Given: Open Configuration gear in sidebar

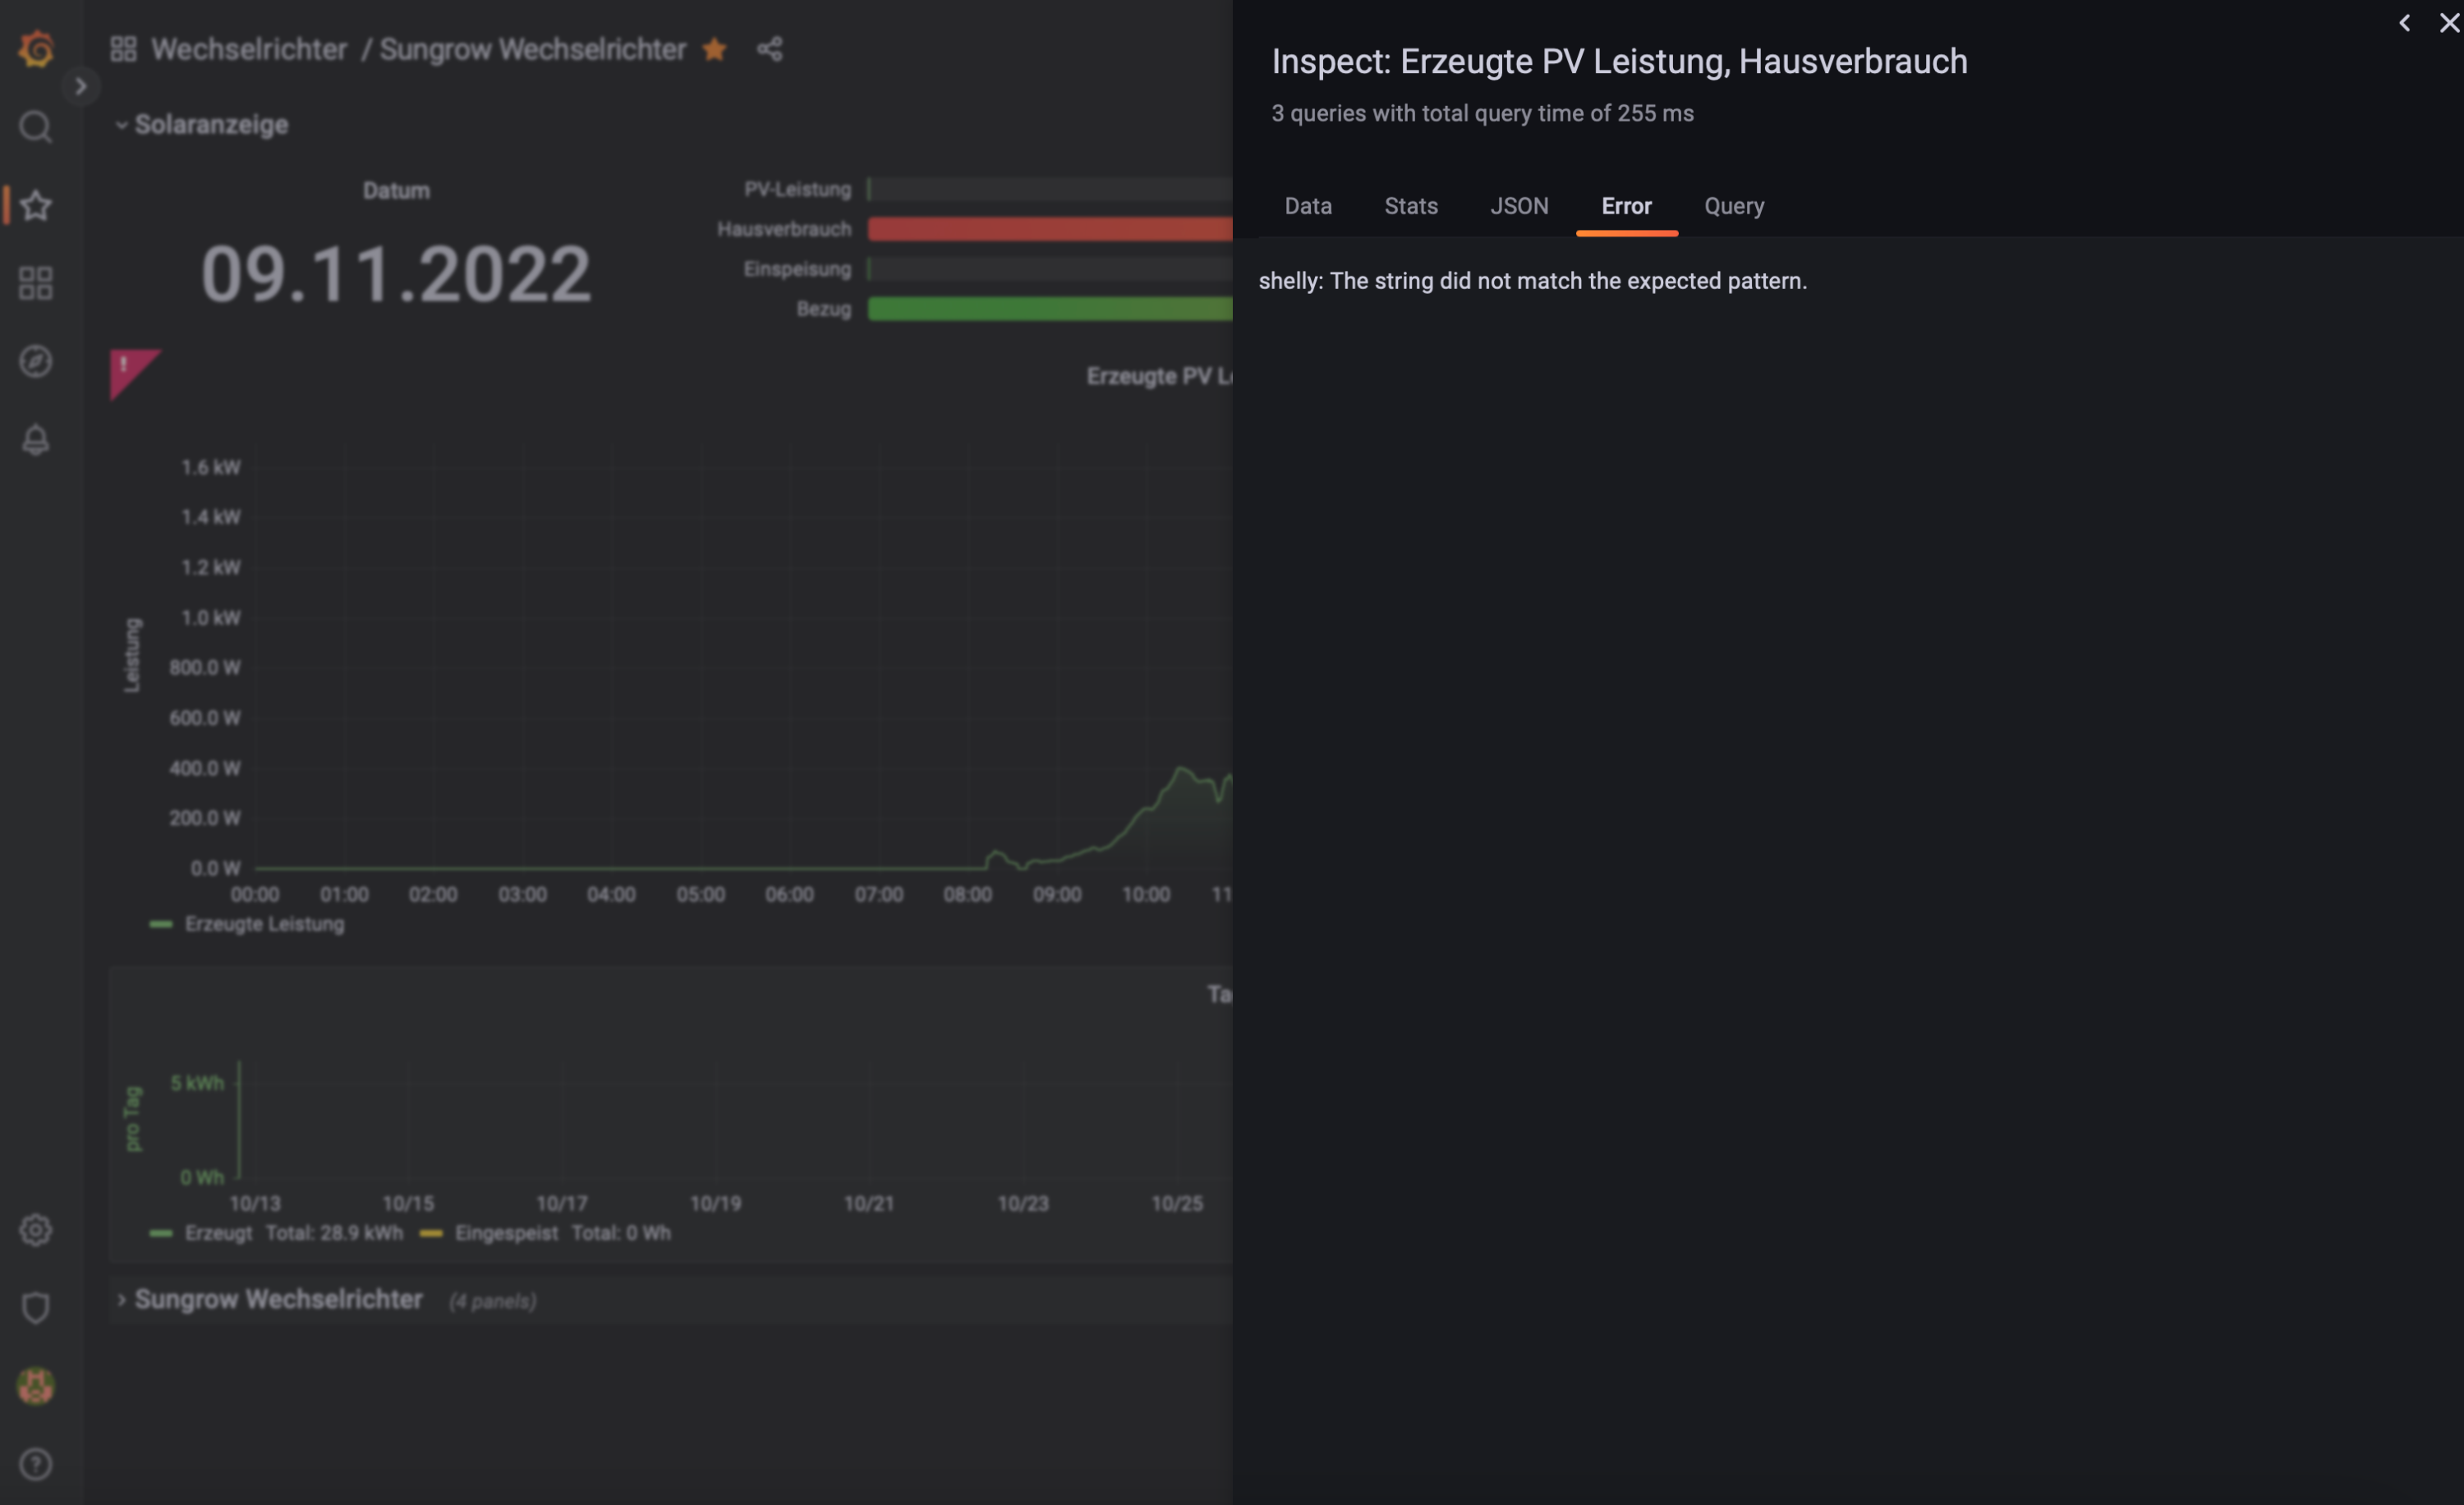Looking at the screenshot, I should pyautogui.click(x=36, y=1230).
